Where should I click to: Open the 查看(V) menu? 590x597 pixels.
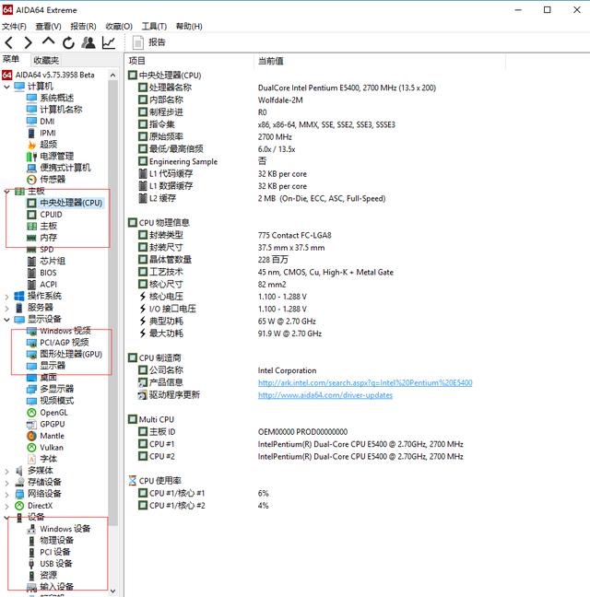tap(48, 27)
